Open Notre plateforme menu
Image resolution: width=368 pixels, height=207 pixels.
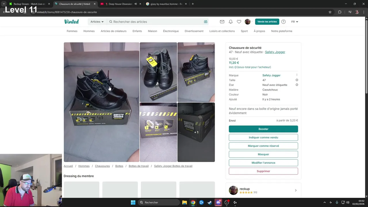click(x=281, y=31)
